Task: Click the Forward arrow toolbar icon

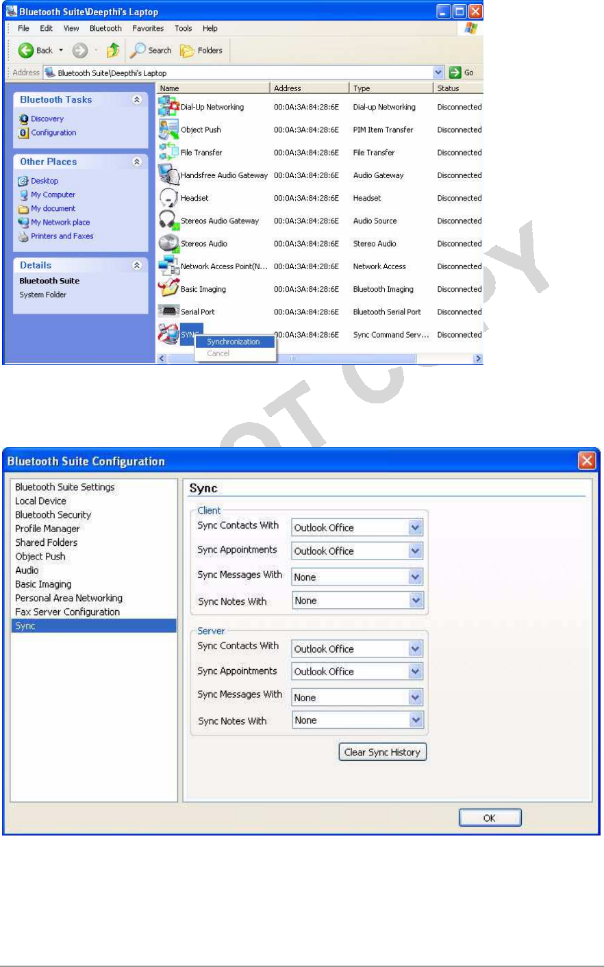Action: 80,50
